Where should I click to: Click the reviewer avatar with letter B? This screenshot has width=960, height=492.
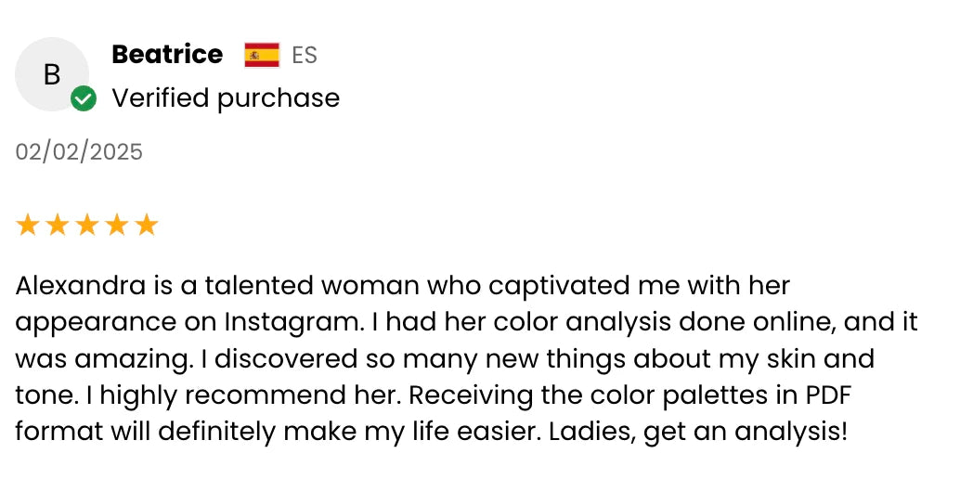tap(52, 74)
